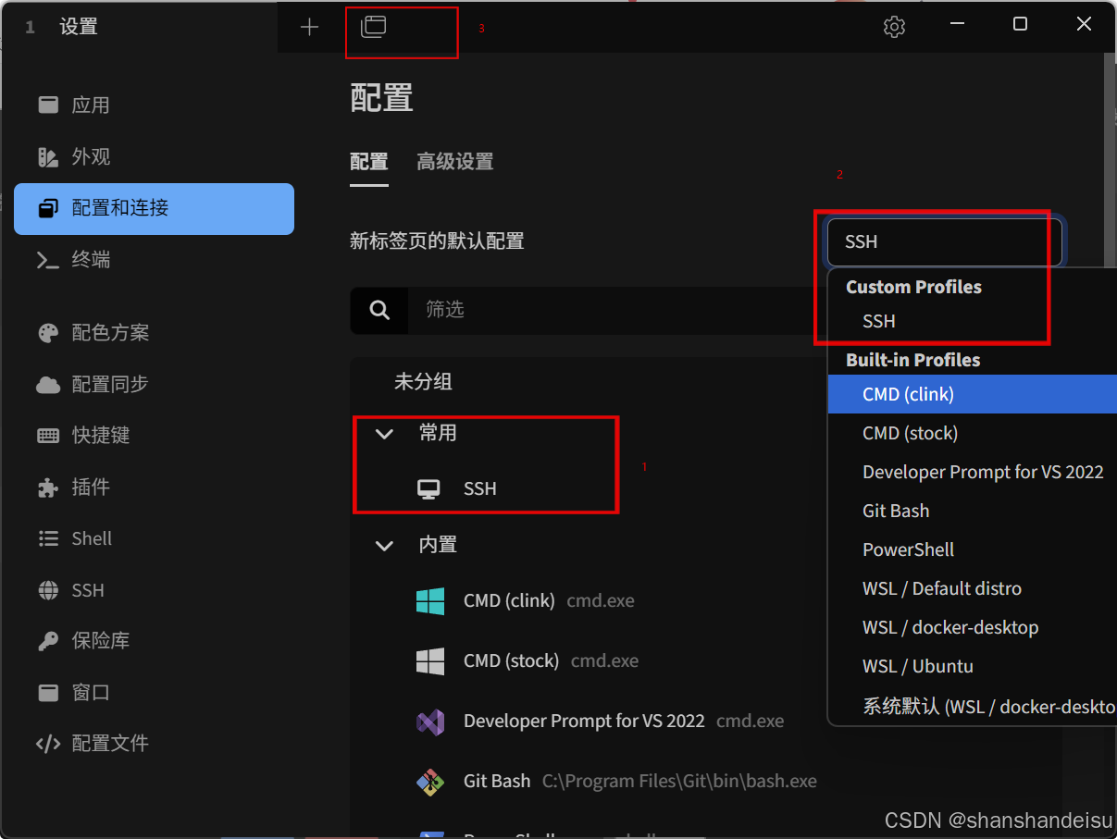
Task: Collapse the 内置 group chevron
Action: coord(384,546)
